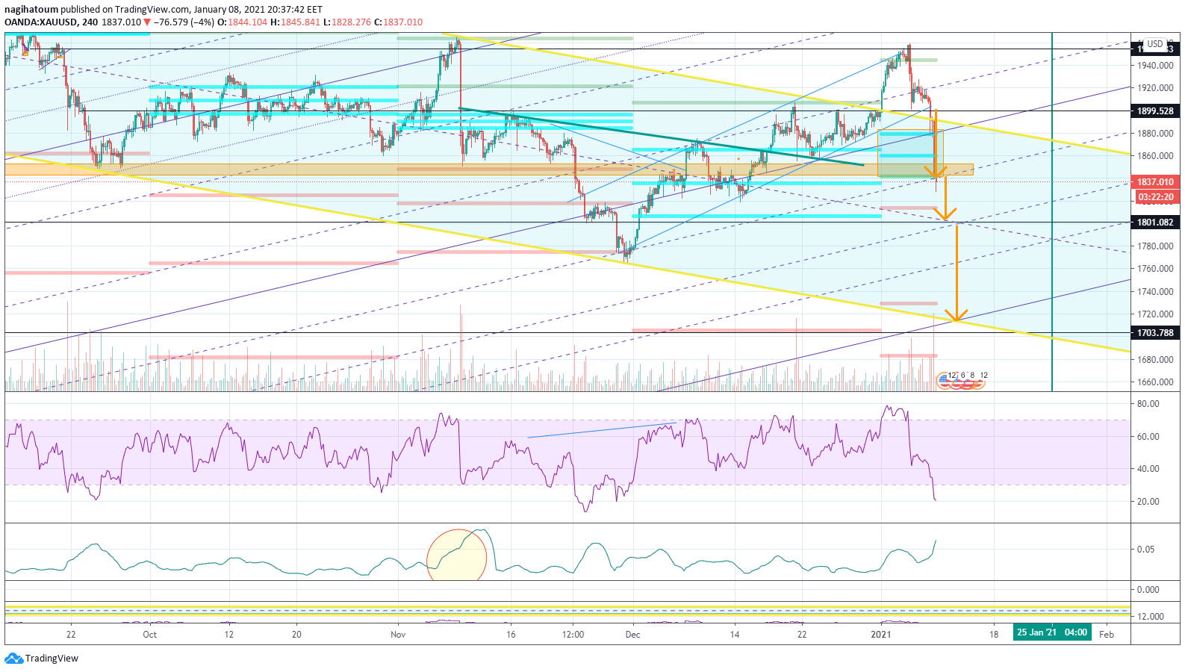Image resolution: width=1185 pixels, height=672 pixels.
Task: Click the close value C:1837.010 in header
Action: [x=399, y=22]
